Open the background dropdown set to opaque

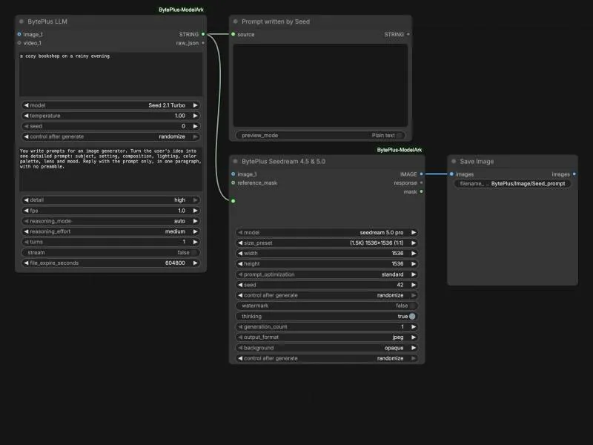(327, 348)
